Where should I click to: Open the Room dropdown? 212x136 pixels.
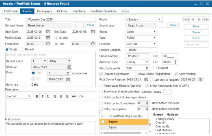(144, 19)
